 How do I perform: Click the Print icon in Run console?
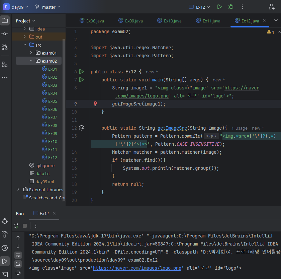18,273
